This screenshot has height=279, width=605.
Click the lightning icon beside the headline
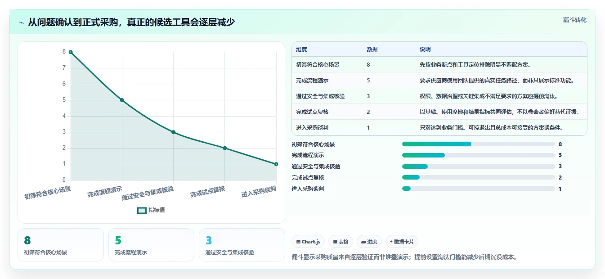pyautogui.click(x=22, y=22)
